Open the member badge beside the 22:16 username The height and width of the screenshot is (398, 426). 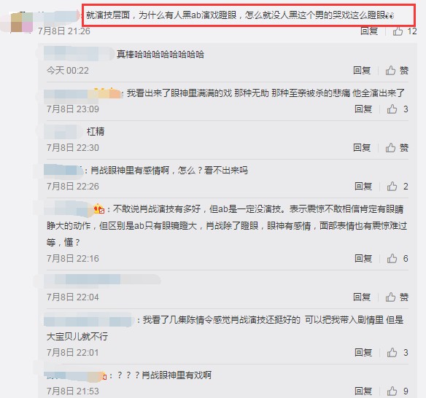tap(99, 208)
